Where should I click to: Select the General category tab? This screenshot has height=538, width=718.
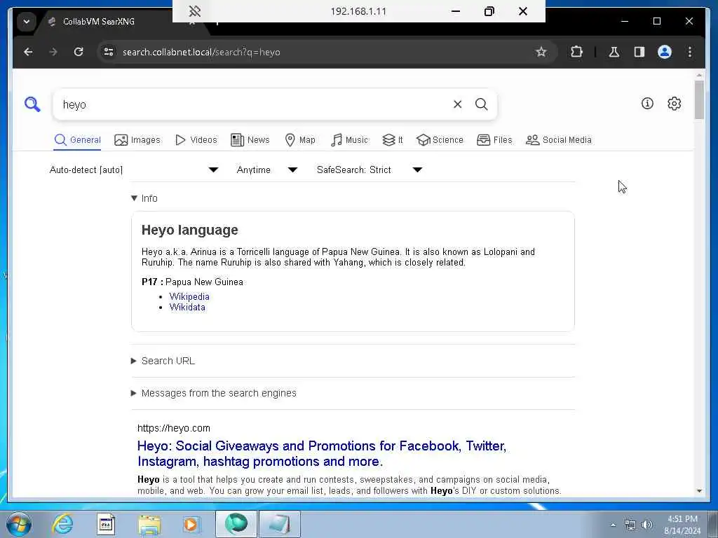(x=77, y=140)
